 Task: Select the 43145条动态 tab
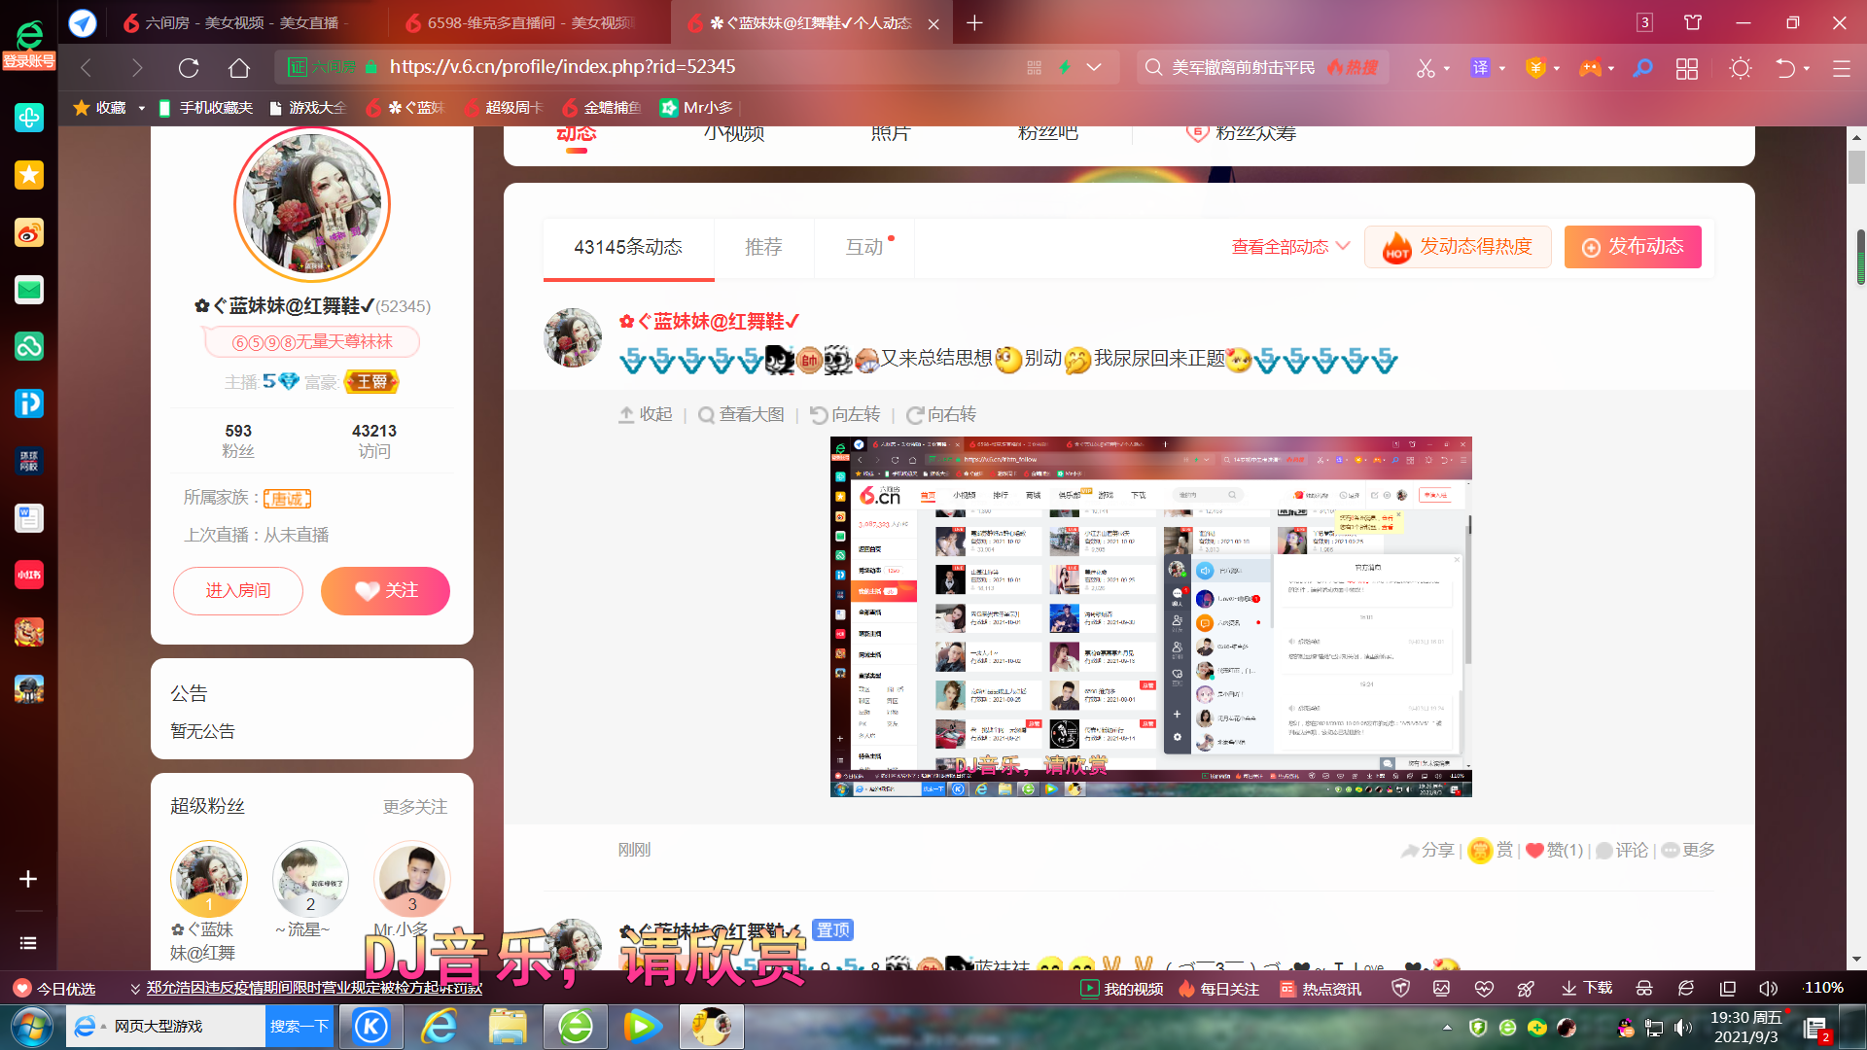point(628,247)
